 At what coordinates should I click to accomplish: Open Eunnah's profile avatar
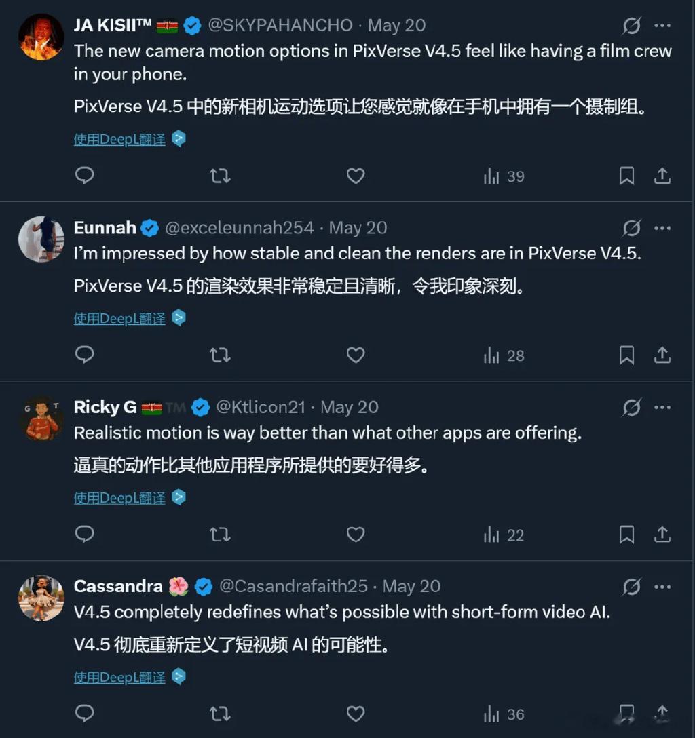point(41,239)
